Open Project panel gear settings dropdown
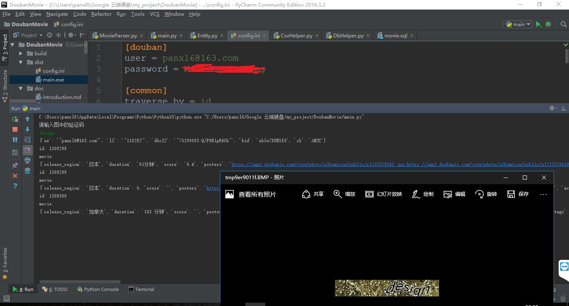 click(x=72, y=35)
